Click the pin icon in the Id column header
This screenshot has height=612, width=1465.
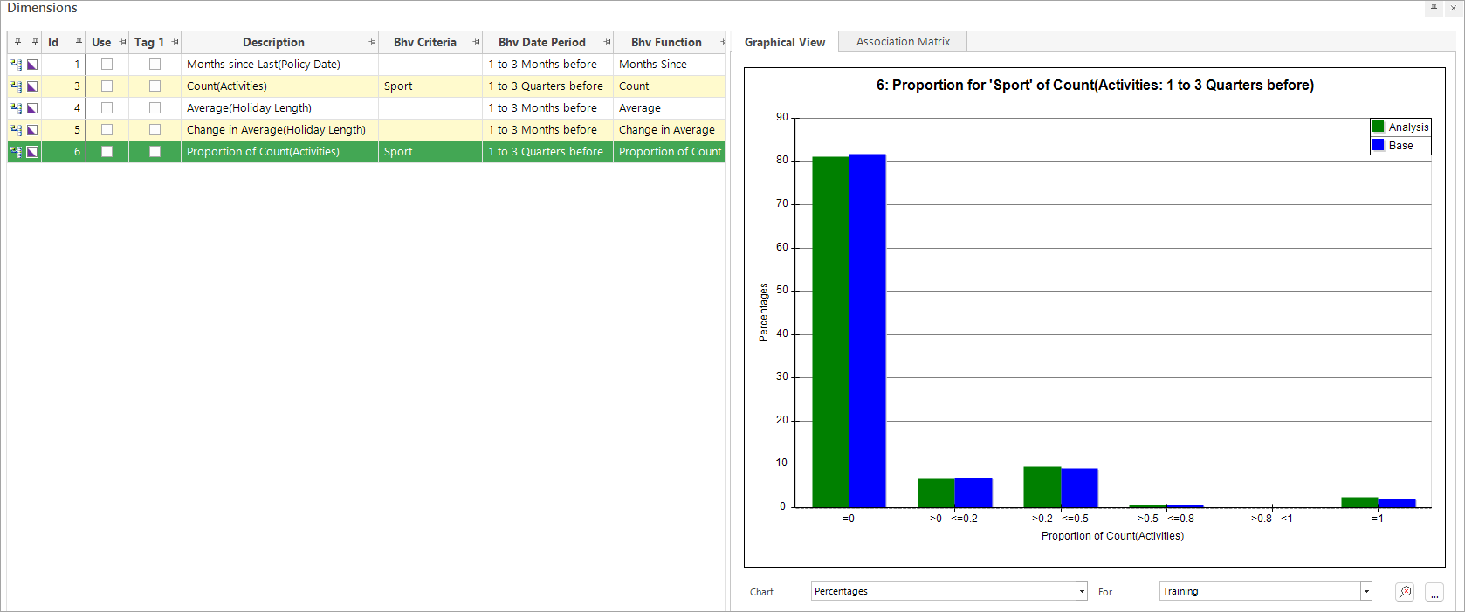[79, 42]
